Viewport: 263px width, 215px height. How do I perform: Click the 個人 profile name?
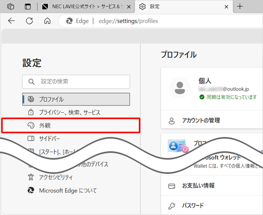pos(205,81)
